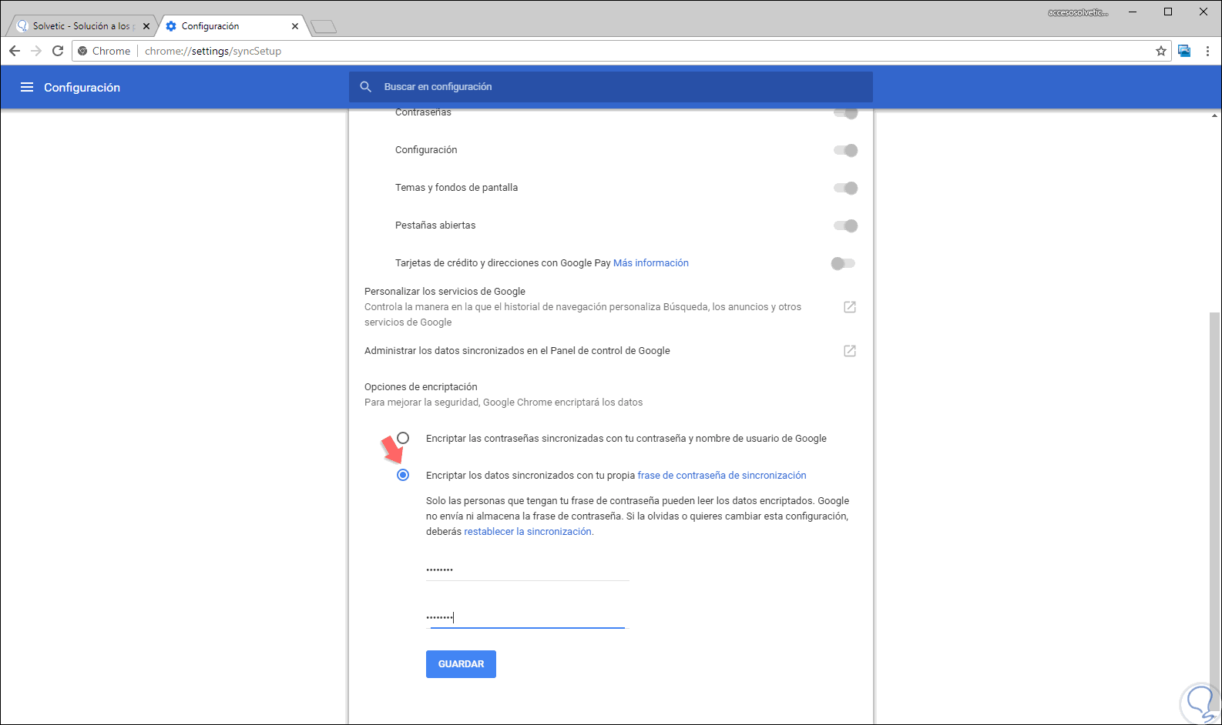Screen dimensions: 1222x725
Task: Enable Tarjetas de crédito y direcciones sync
Action: click(x=843, y=263)
